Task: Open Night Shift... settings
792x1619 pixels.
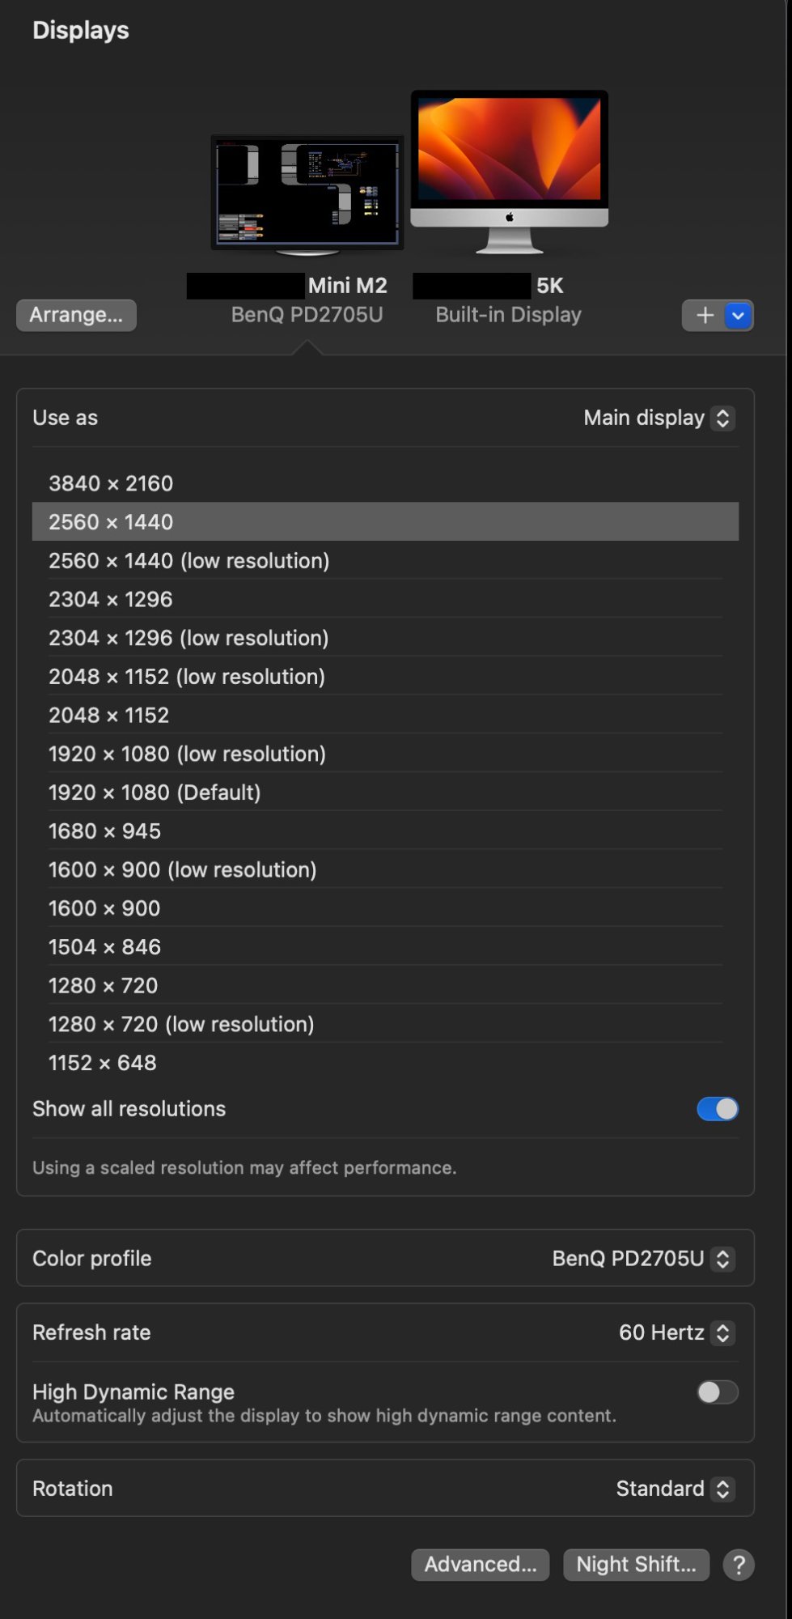Action: click(636, 1565)
